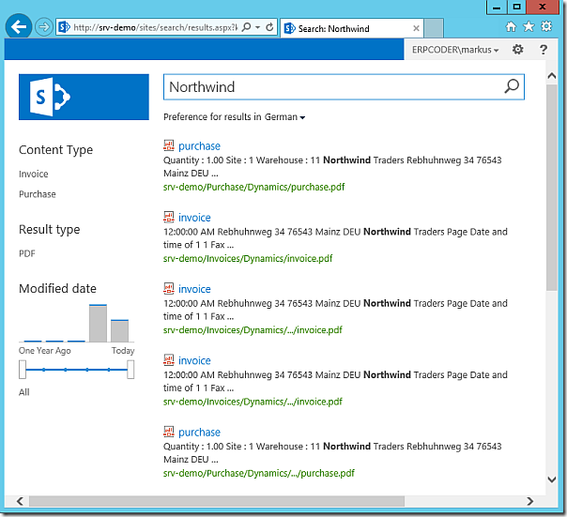Open srv-demo/Invoices/Dynamics/invoice.pdf URL
This screenshot has width=567, height=517.
pyautogui.click(x=248, y=259)
